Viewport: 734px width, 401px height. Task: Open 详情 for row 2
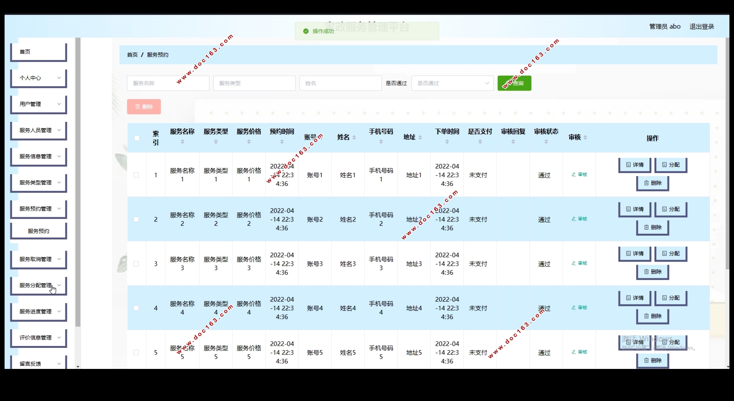point(635,209)
